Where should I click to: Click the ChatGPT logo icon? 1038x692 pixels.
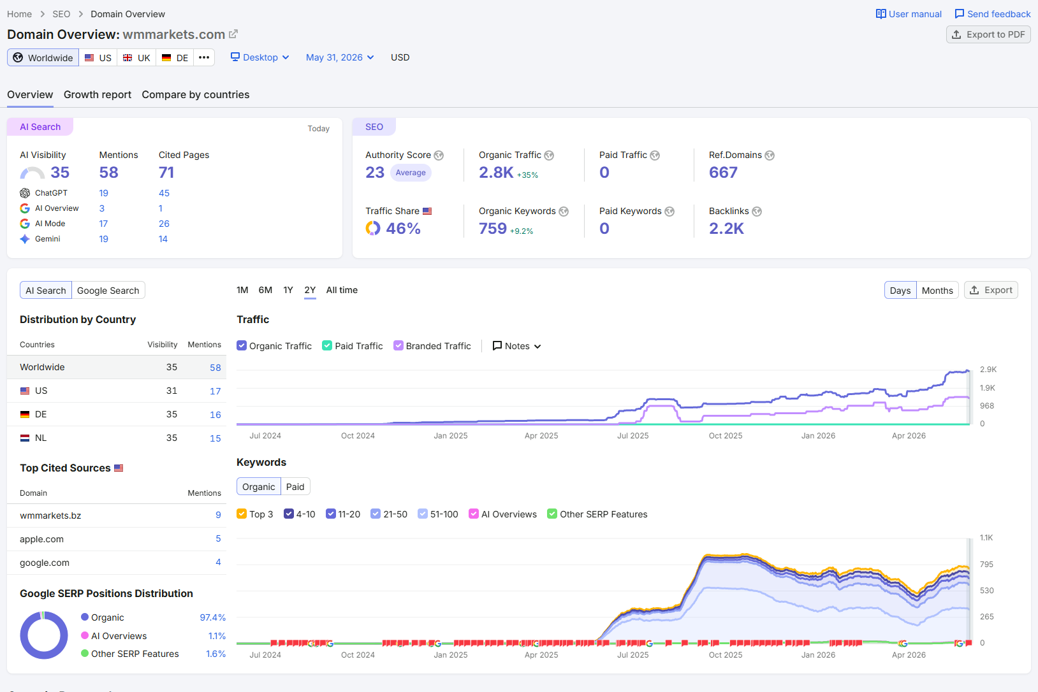point(25,193)
